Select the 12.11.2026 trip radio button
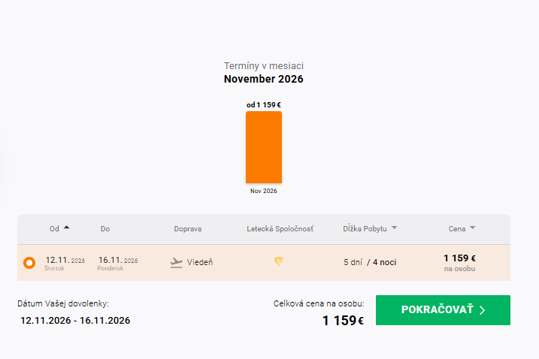Image resolution: width=539 pixels, height=359 pixels. 29,263
